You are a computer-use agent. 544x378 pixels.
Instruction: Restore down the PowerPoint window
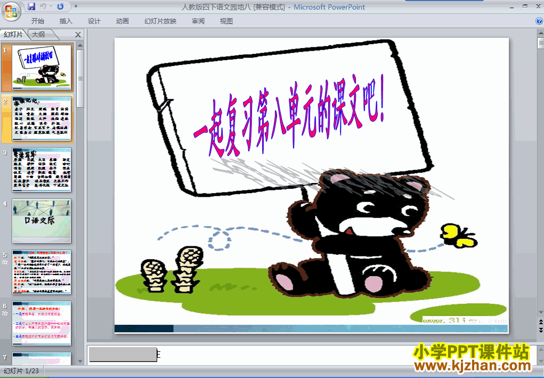pos(525,6)
